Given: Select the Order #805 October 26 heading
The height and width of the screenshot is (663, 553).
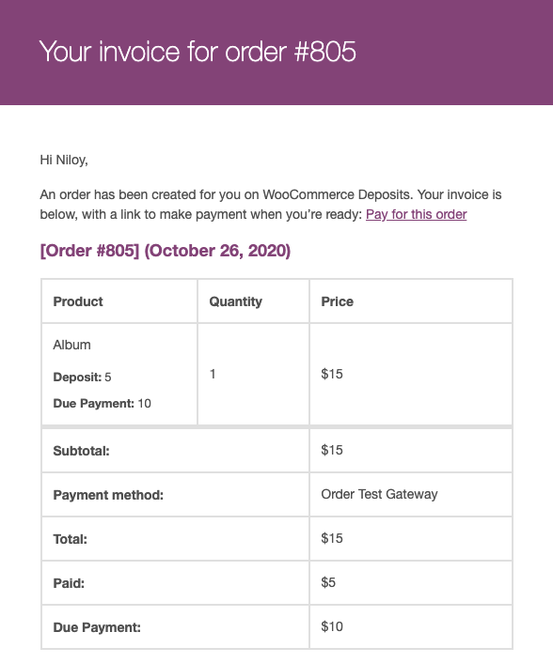Looking at the screenshot, I should [x=166, y=251].
